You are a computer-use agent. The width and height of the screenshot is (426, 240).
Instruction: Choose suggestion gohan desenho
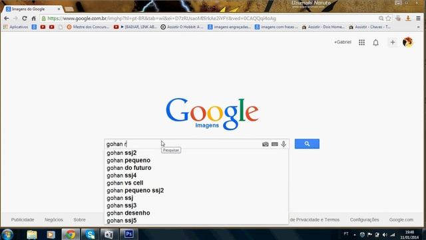click(196, 213)
